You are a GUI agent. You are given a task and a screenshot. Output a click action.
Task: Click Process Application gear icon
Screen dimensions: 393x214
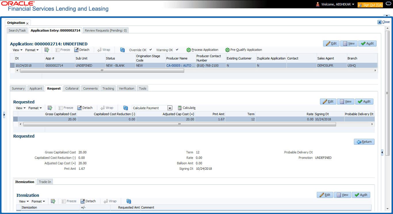189,50
